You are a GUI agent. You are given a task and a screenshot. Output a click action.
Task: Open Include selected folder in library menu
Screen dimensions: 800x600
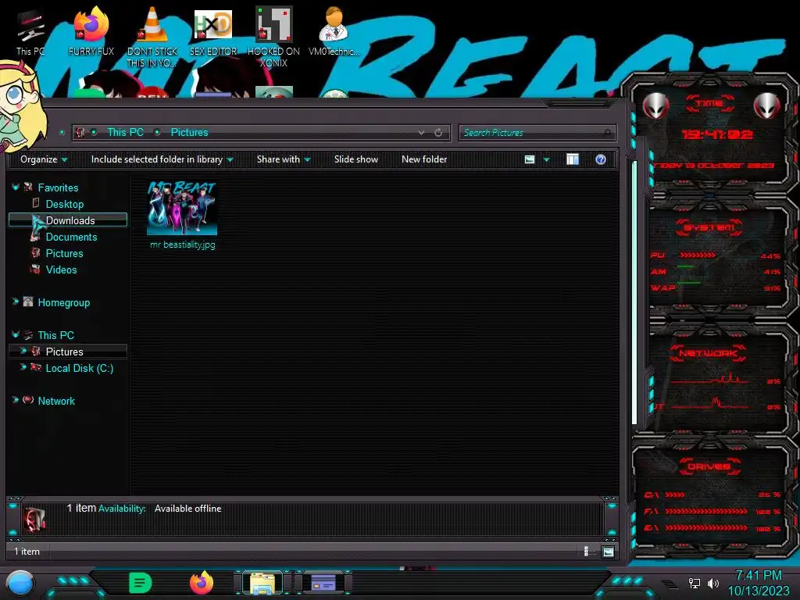[162, 159]
